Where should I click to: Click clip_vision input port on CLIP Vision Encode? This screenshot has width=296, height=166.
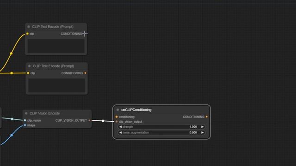25,120
